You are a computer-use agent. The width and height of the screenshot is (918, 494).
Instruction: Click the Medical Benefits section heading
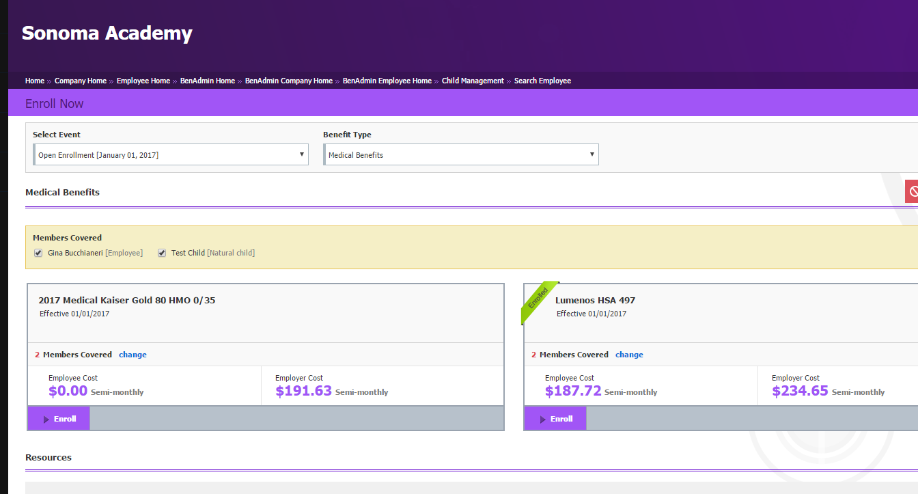pos(62,192)
